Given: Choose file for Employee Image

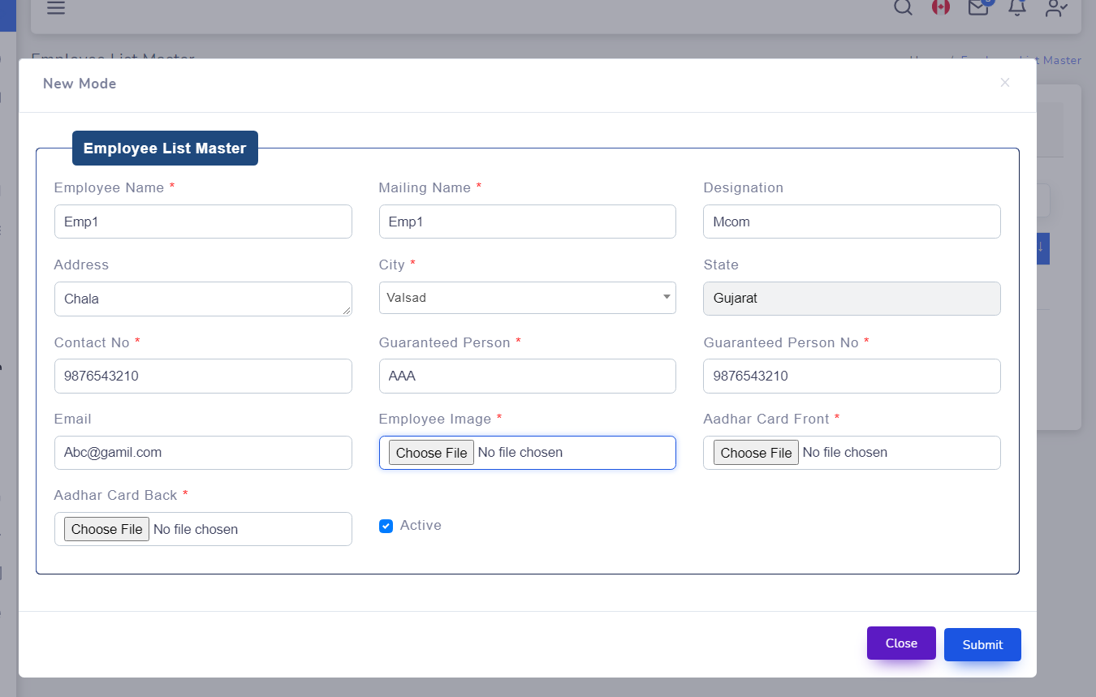Looking at the screenshot, I should tap(431, 453).
